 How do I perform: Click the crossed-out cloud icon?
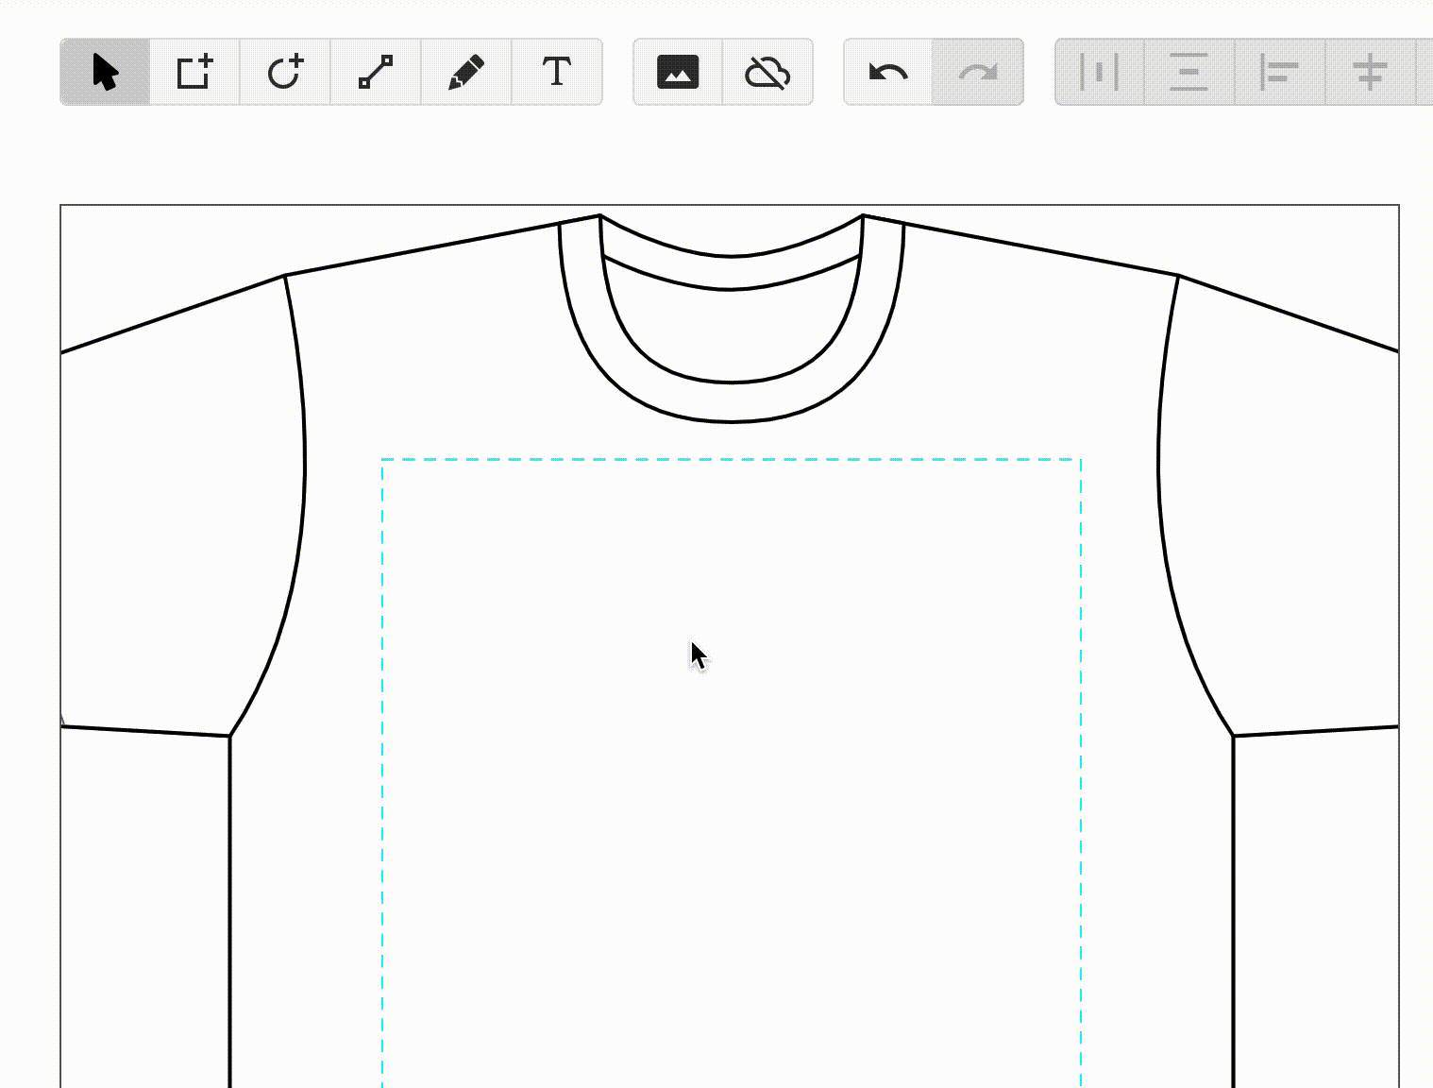(x=767, y=72)
